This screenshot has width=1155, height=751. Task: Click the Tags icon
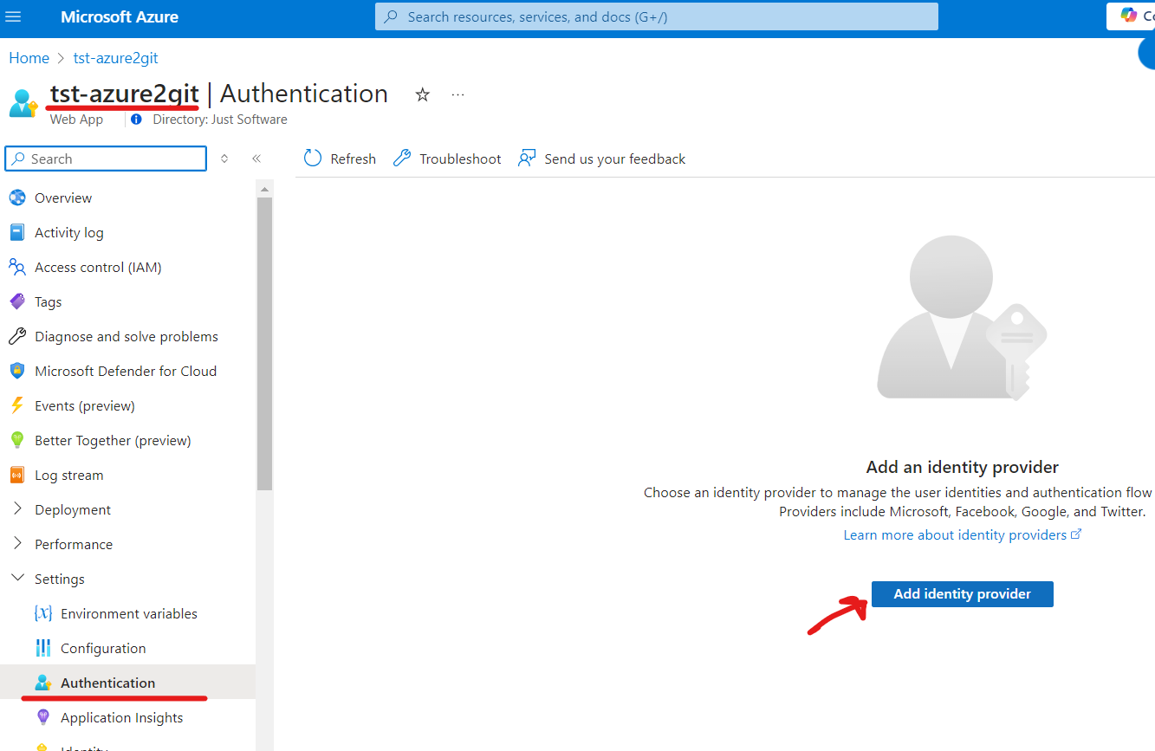click(17, 301)
